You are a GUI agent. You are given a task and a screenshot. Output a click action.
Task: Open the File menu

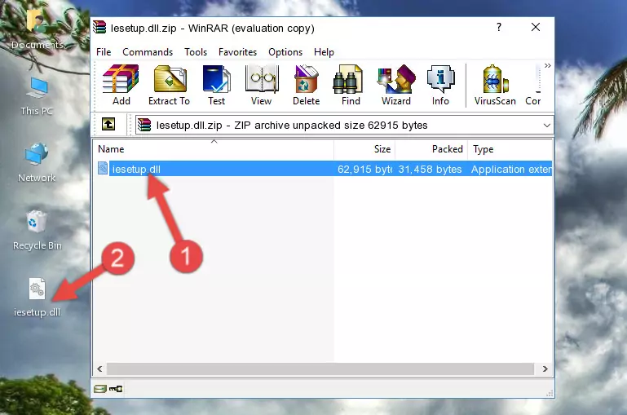[104, 52]
